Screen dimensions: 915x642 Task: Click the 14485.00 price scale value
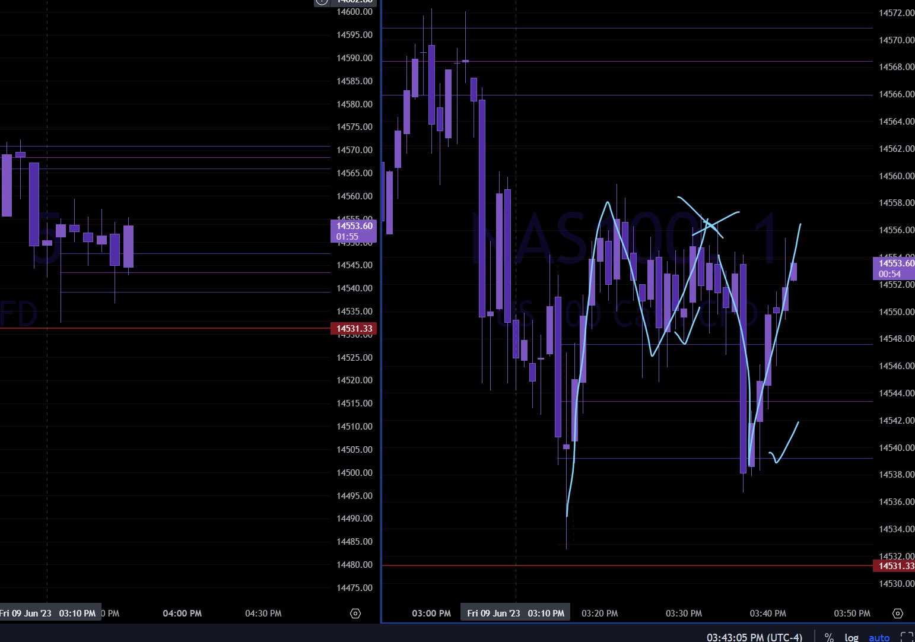[354, 541]
